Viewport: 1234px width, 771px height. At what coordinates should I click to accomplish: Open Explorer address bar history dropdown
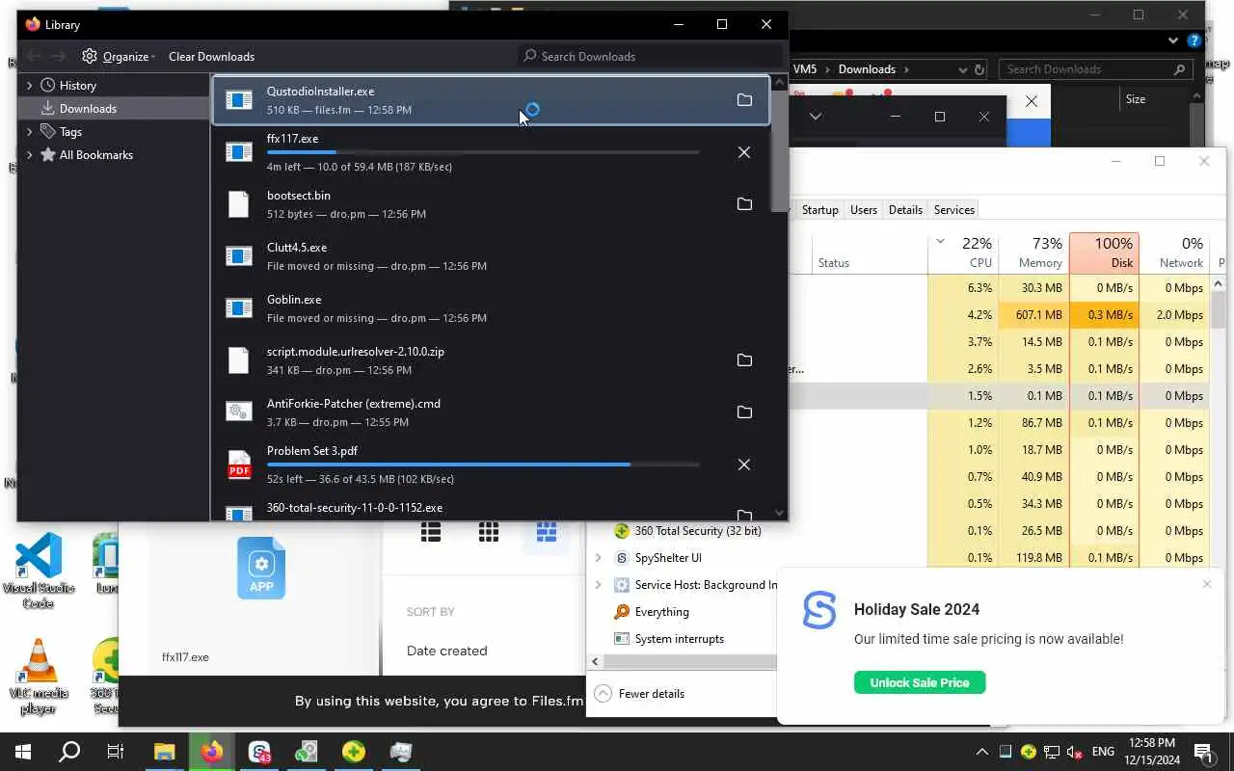(x=962, y=69)
